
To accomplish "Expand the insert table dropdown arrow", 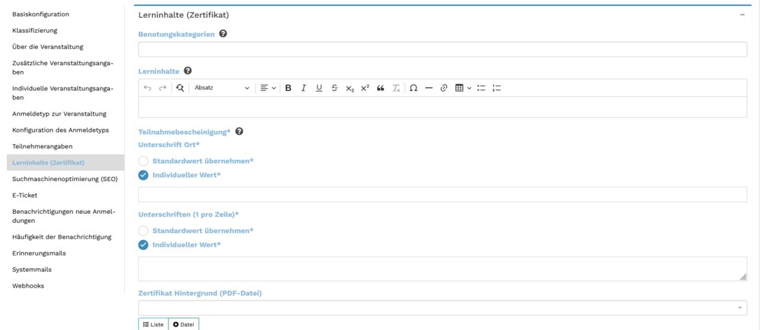I will (x=469, y=88).
